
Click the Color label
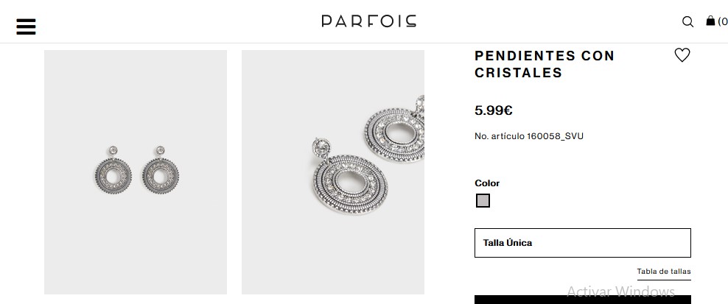[487, 183]
